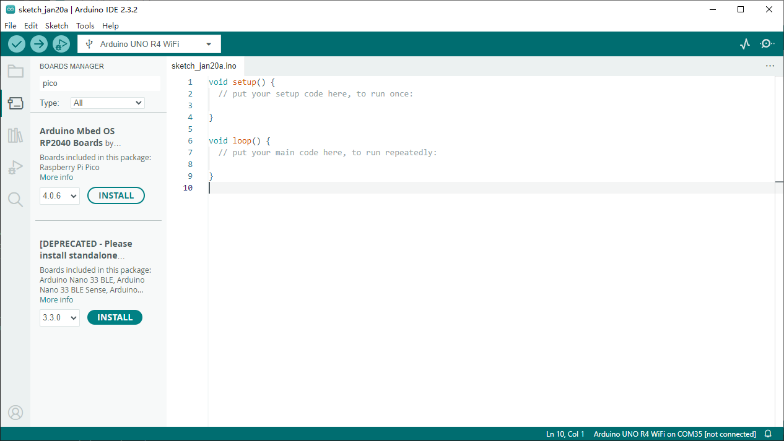This screenshot has width=784, height=441.
Task: Click the boards search field containing pico
Action: tap(100, 83)
